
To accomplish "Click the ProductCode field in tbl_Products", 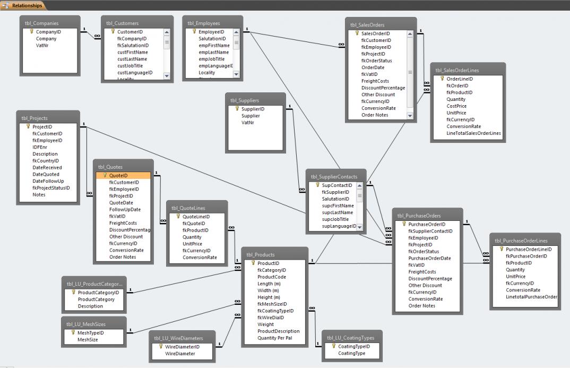I will click(x=272, y=277).
